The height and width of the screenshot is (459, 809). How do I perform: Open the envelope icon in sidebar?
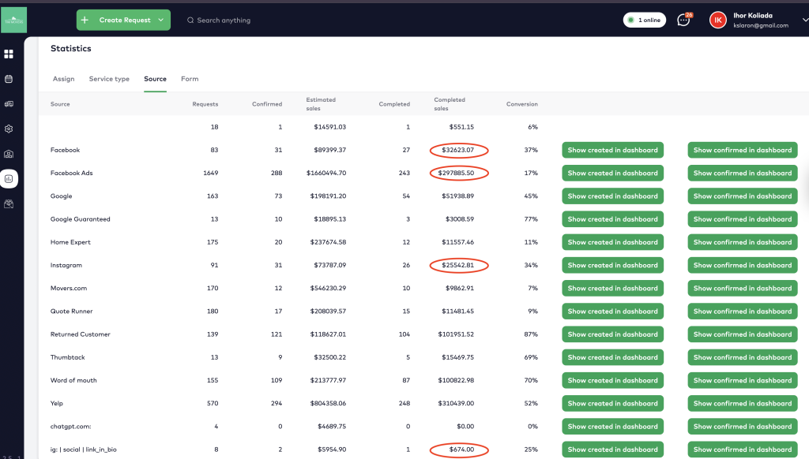click(x=9, y=203)
